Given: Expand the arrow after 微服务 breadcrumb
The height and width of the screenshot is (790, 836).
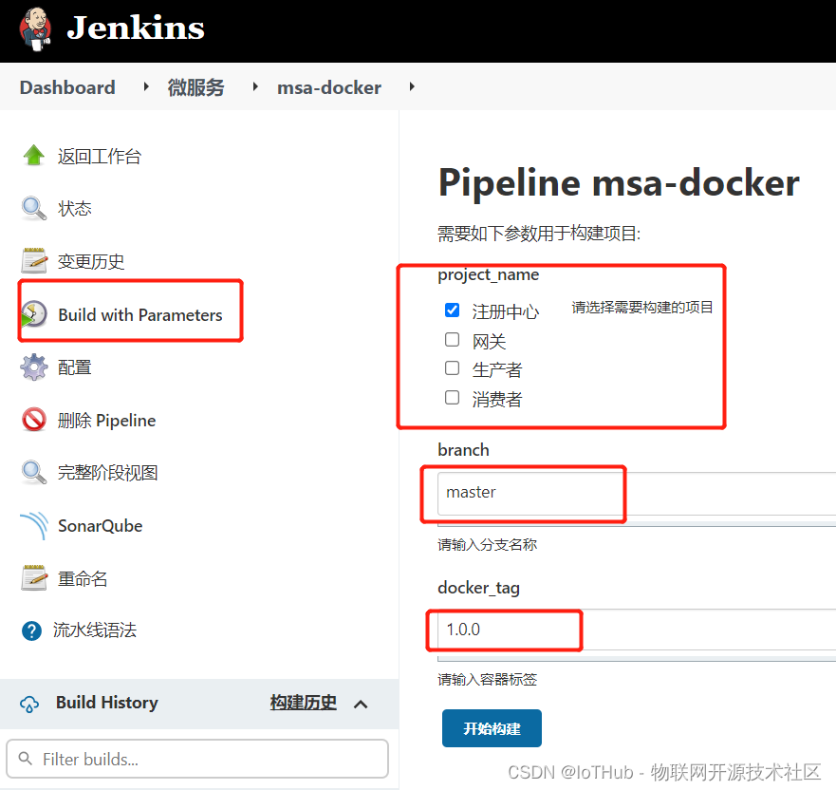Looking at the screenshot, I should click(x=255, y=86).
